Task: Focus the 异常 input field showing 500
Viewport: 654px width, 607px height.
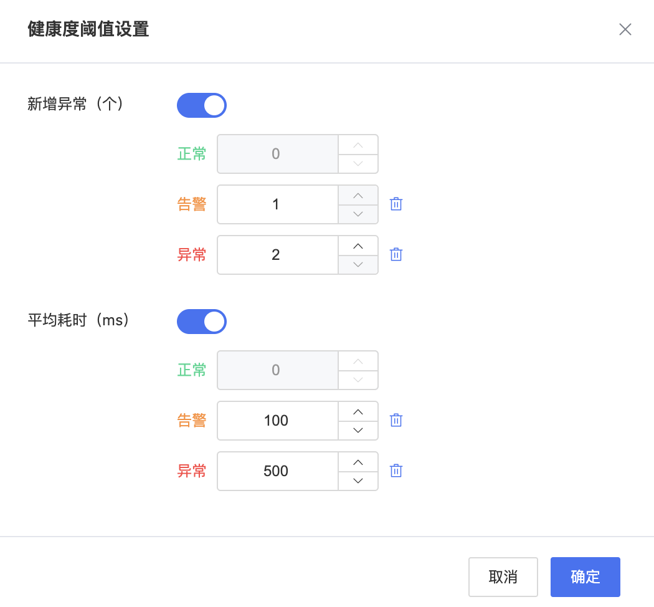Action: tap(277, 471)
